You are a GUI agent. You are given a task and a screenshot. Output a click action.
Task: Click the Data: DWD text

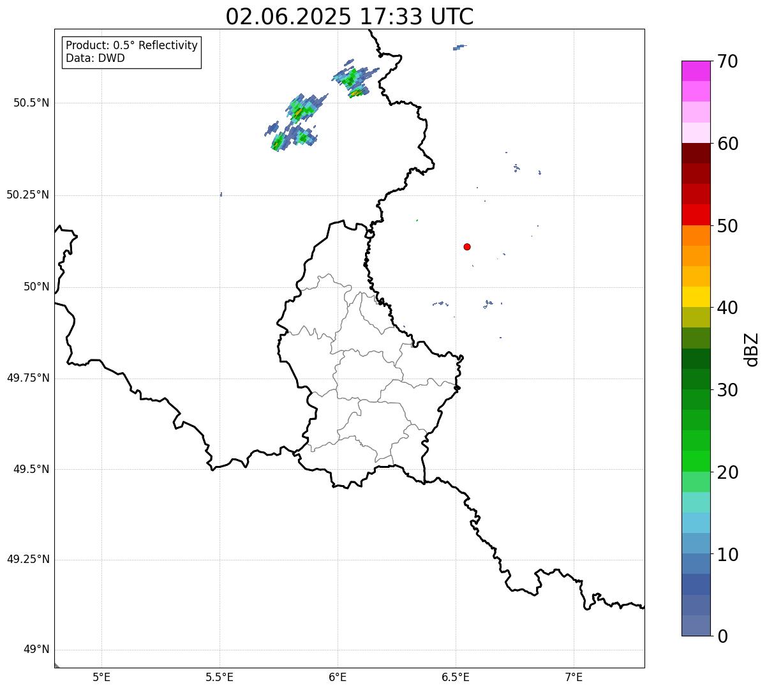[x=96, y=58]
